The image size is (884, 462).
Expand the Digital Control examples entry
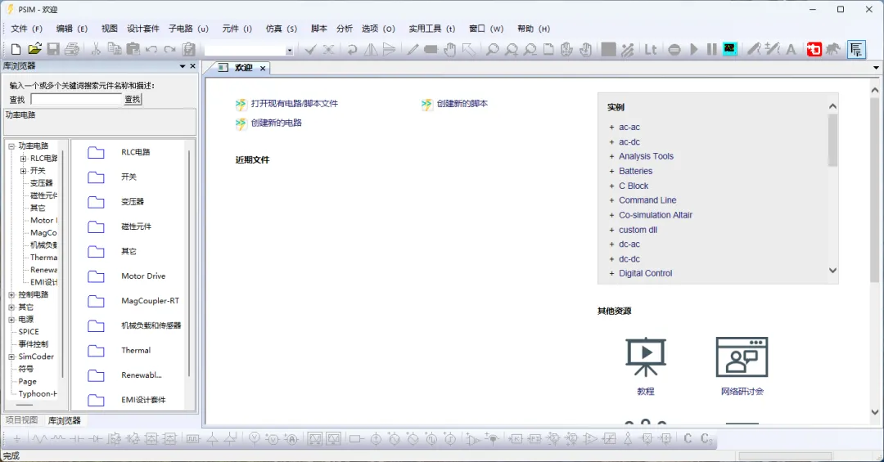pyautogui.click(x=611, y=274)
